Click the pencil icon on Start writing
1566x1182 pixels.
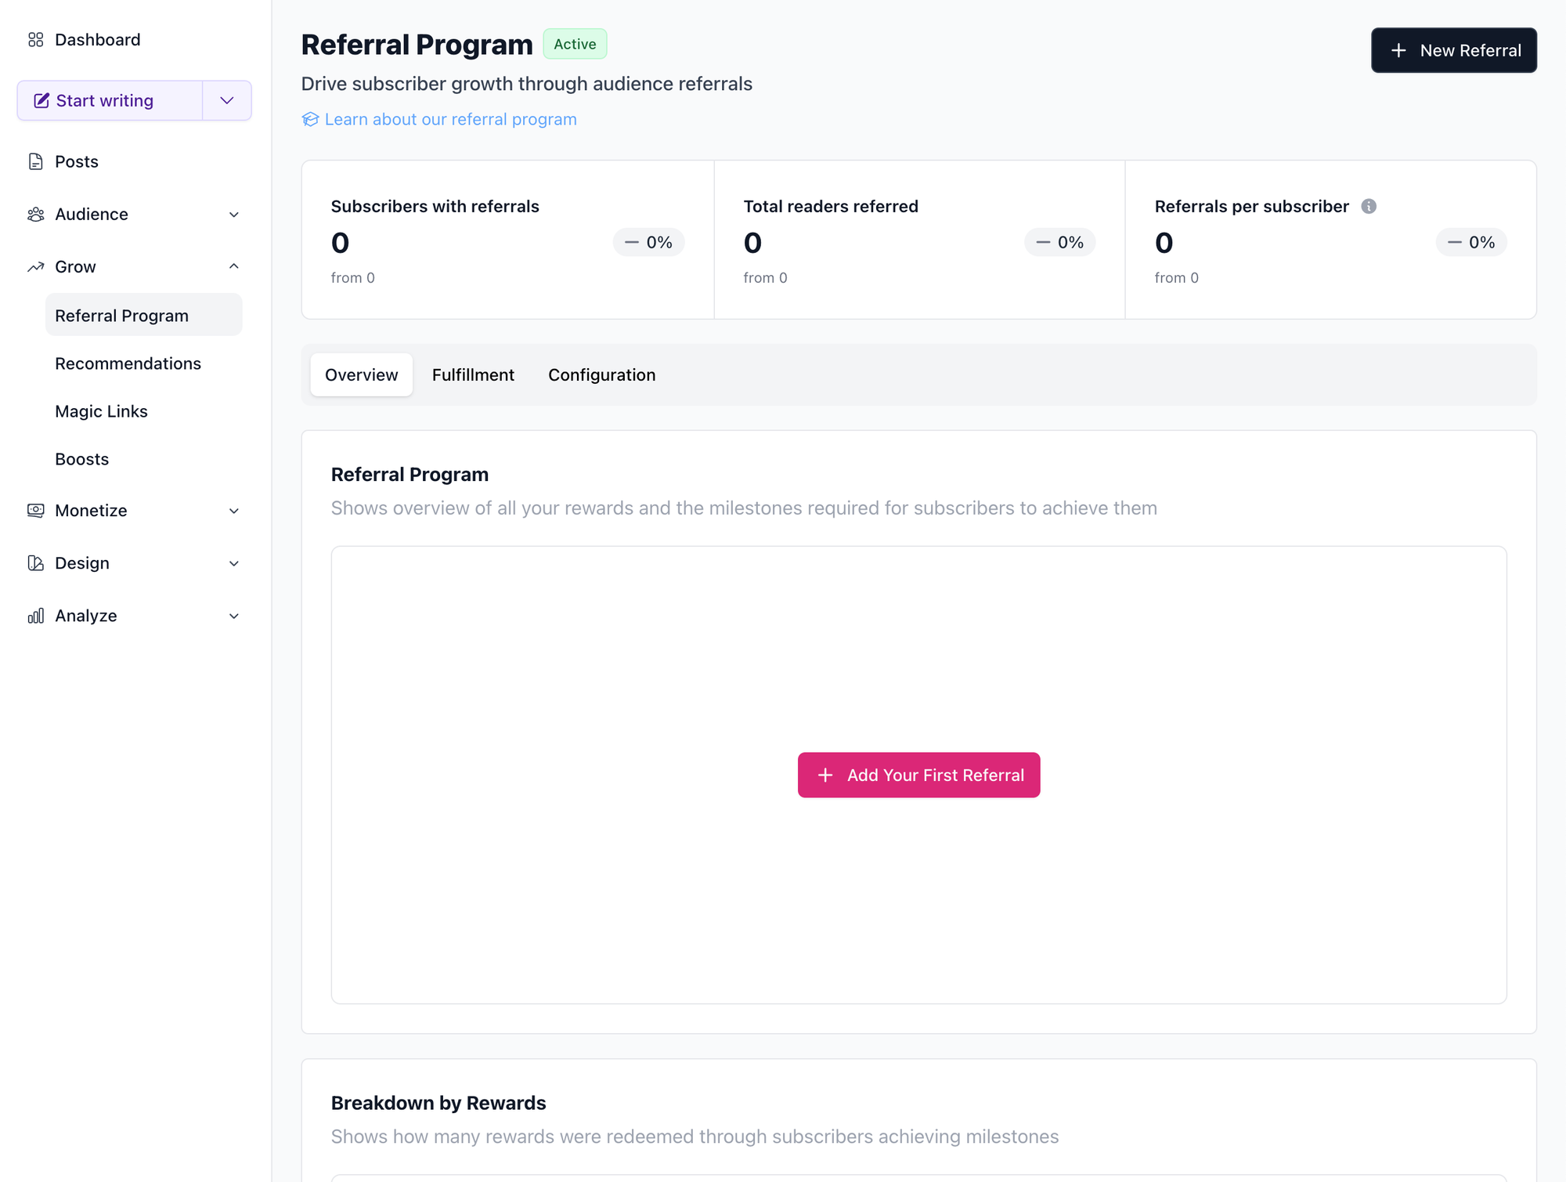[x=41, y=100]
